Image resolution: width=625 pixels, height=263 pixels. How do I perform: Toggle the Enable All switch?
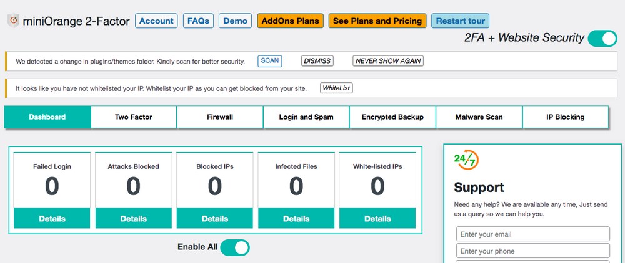coord(235,247)
